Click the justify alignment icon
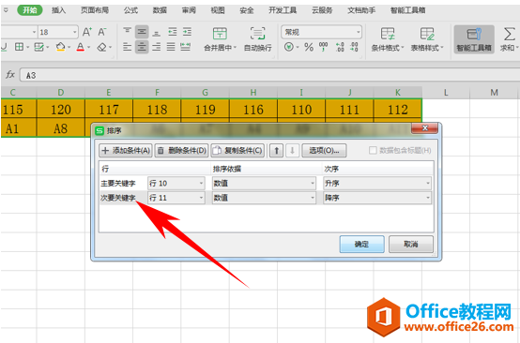520x343 pixels. click(x=171, y=47)
